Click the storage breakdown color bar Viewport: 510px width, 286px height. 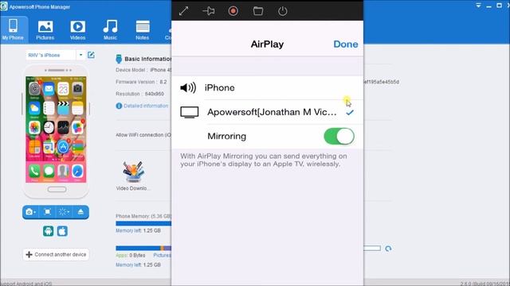coord(143,248)
